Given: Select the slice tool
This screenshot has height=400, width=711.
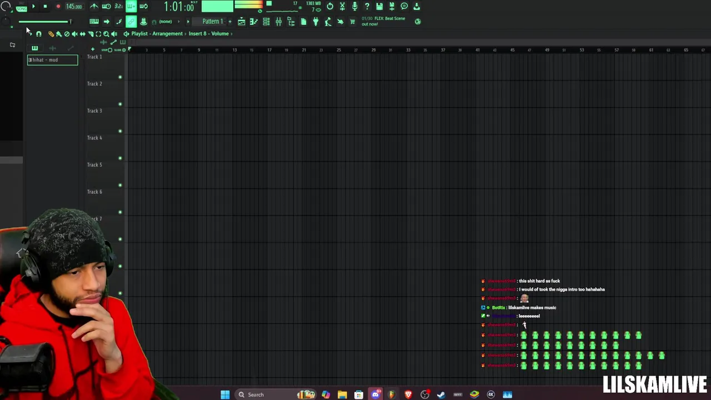Looking at the screenshot, I should click(91, 34).
